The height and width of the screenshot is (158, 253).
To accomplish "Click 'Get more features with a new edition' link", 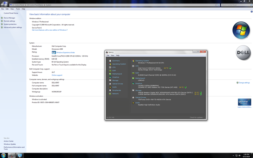I will (x=50, y=30).
